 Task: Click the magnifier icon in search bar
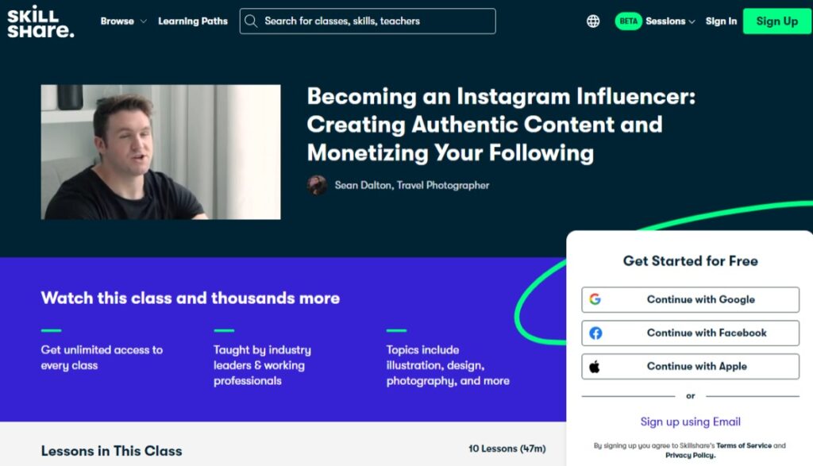pos(251,21)
